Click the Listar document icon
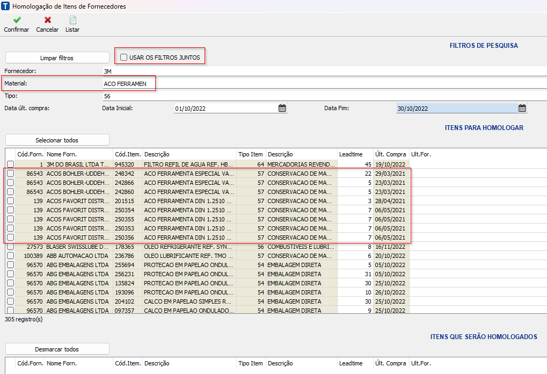 click(x=72, y=20)
